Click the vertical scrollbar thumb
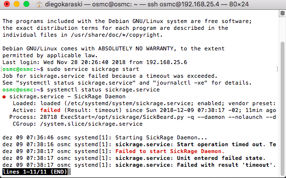Screen dimensions: 286x178 (283, 108)
